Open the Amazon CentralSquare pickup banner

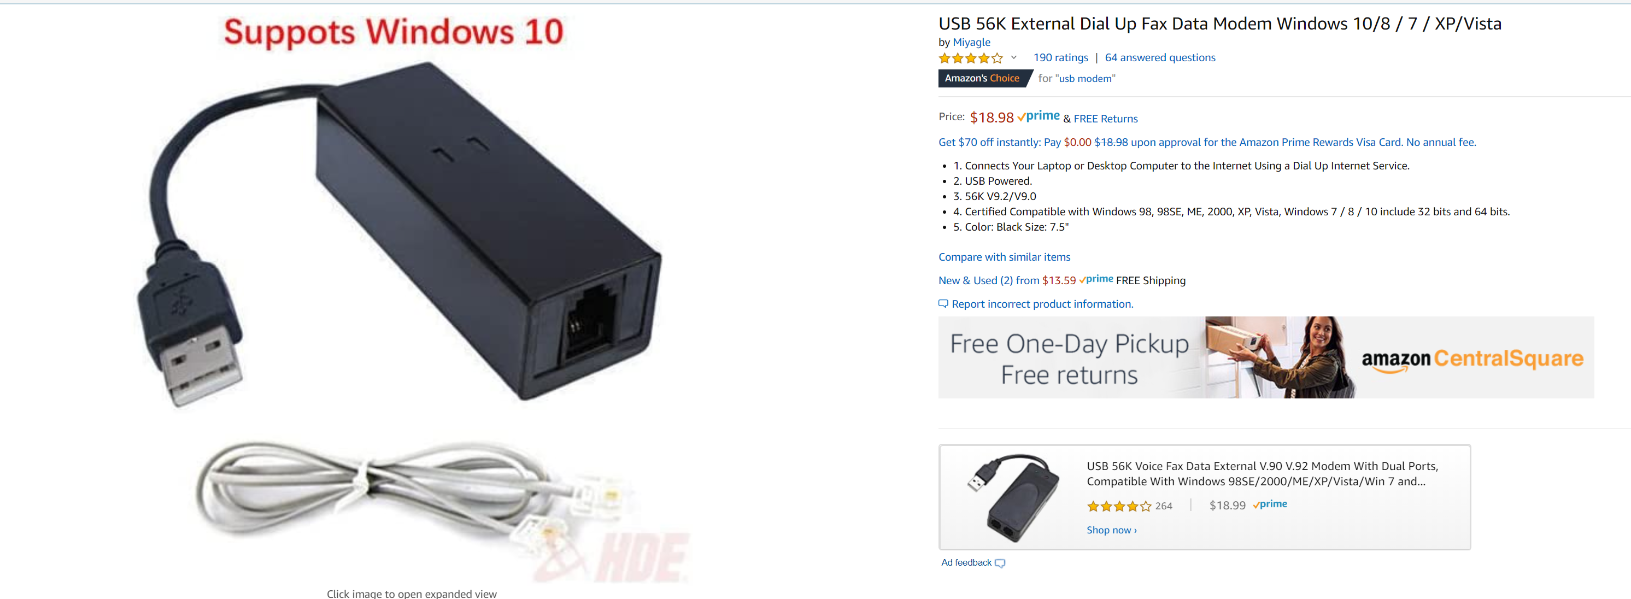[1266, 358]
